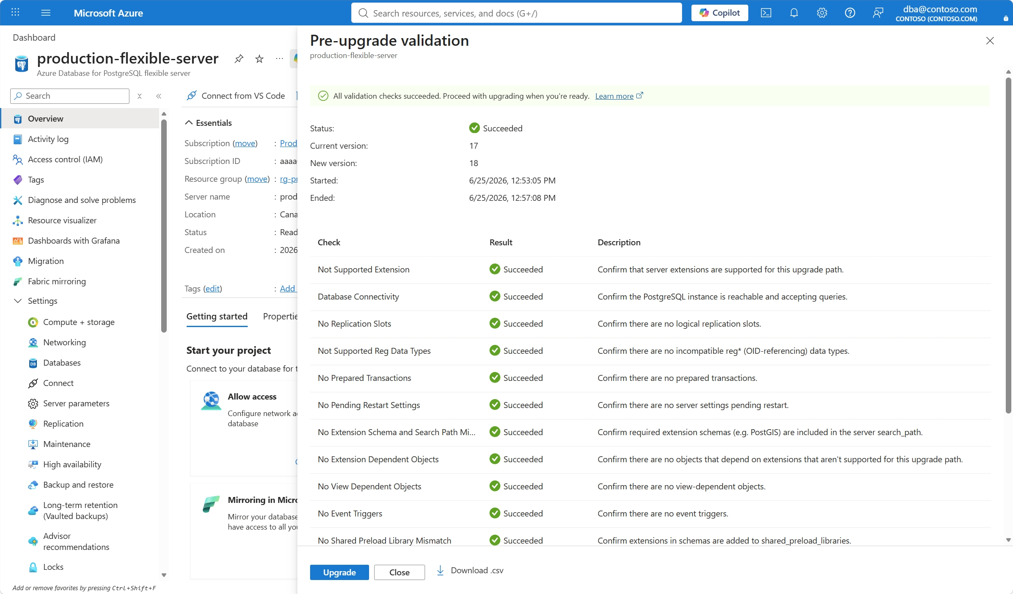Viewport: 1013px width, 594px height.
Task: Click the validation panel vertical scrollbar
Action: click(x=1008, y=246)
